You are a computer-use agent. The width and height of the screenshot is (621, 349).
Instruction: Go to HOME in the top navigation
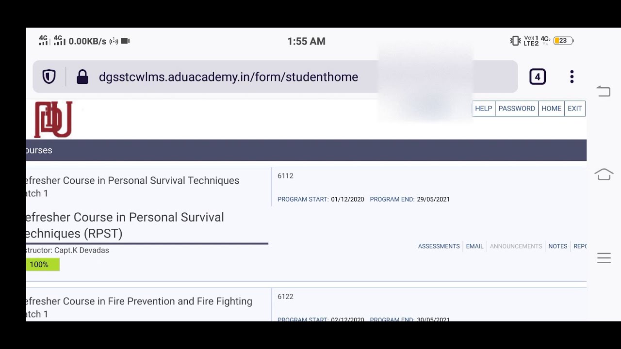pyautogui.click(x=551, y=109)
